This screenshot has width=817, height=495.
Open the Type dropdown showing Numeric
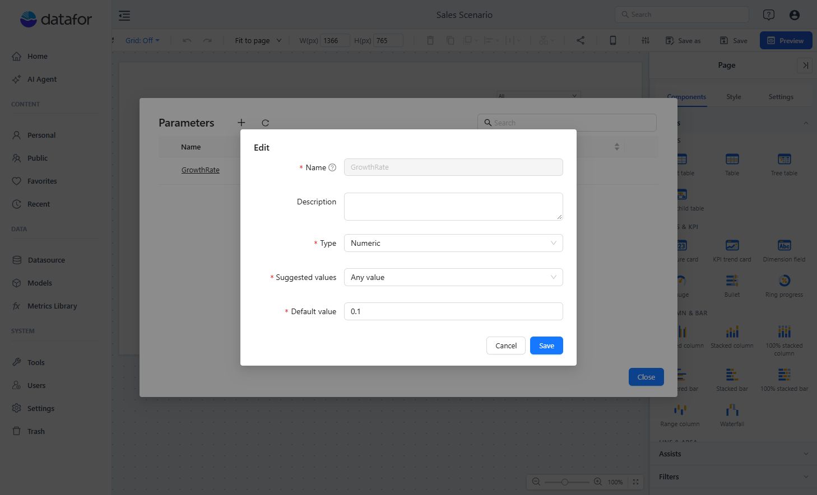(x=453, y=243)
